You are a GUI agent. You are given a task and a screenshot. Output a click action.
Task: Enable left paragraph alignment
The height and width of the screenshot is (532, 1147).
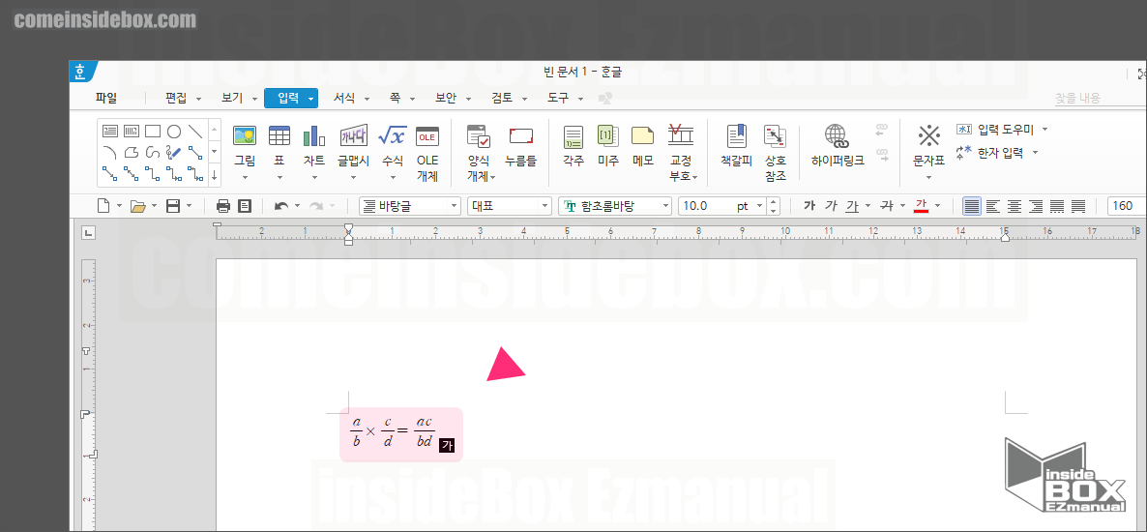click(992, 206)
